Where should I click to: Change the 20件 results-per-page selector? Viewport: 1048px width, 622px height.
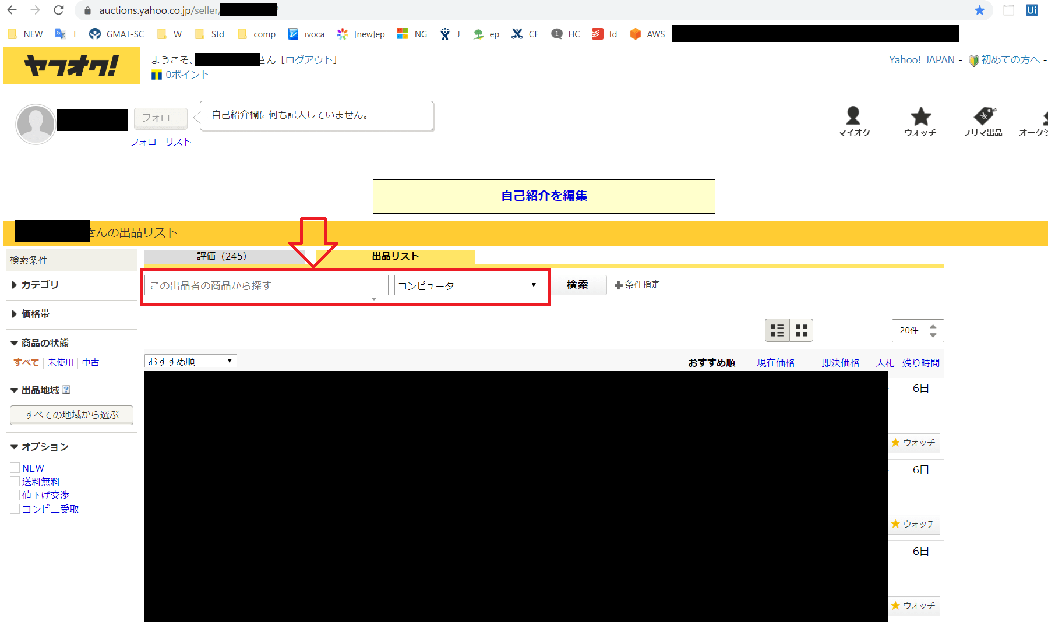pos(918,330)
